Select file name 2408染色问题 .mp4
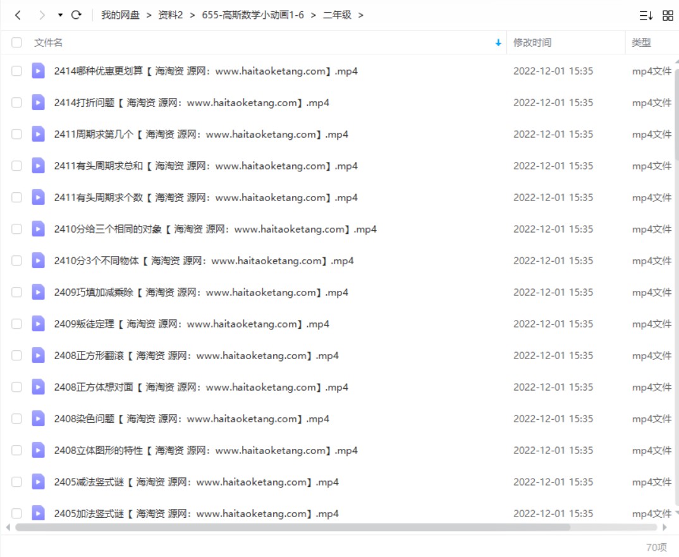 point(192,419)
